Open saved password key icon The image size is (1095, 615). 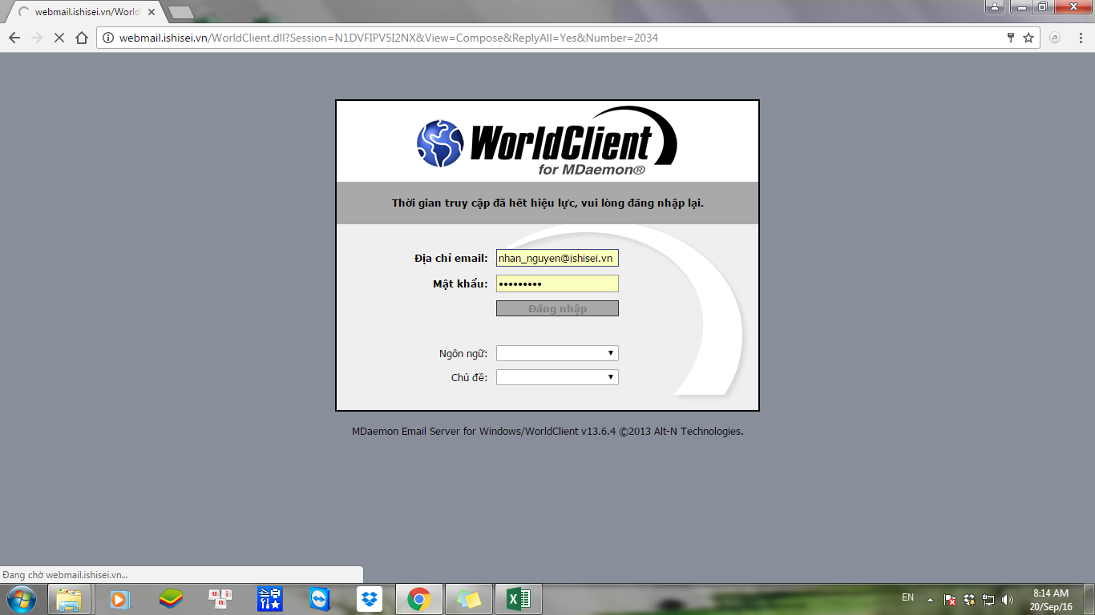click(1011, 38)
